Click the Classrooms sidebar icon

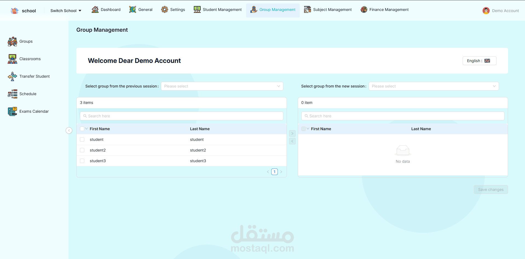click(13, 59)
